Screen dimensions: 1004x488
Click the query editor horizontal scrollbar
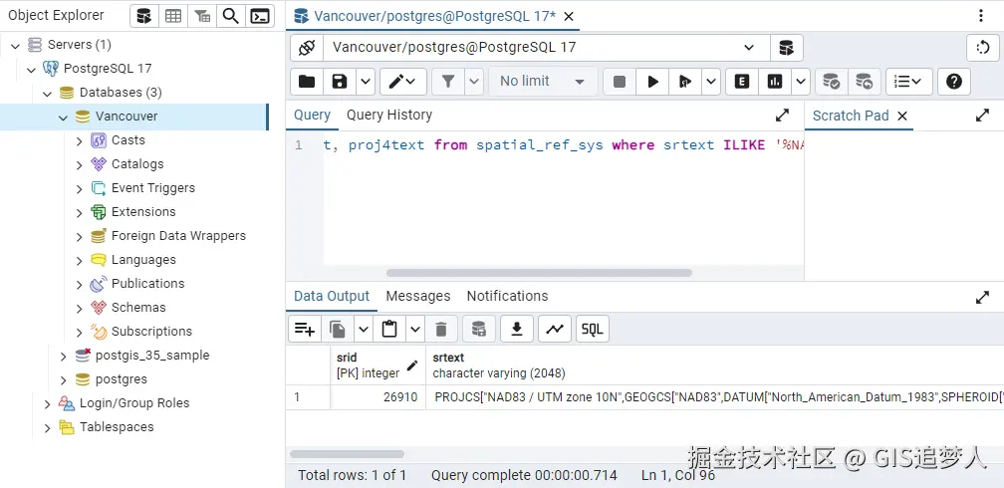coord(539,272)
